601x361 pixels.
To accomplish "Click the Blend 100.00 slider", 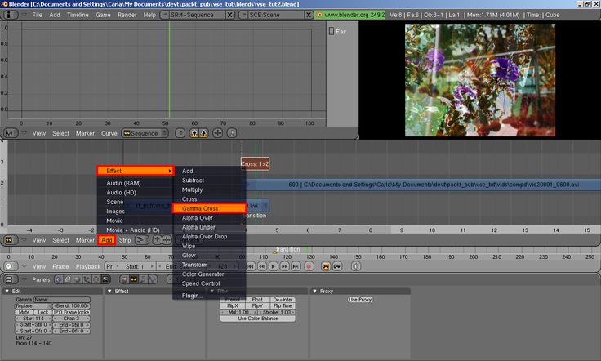I will [71, 305].
